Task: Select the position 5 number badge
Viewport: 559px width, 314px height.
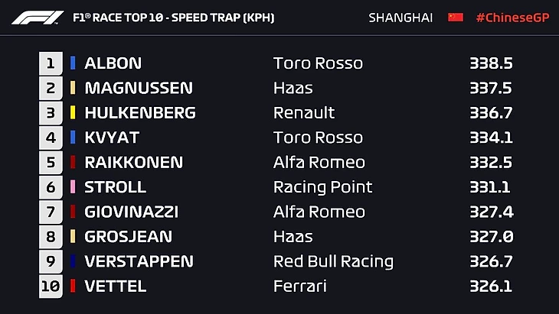Action: click(x=51, y=162)
